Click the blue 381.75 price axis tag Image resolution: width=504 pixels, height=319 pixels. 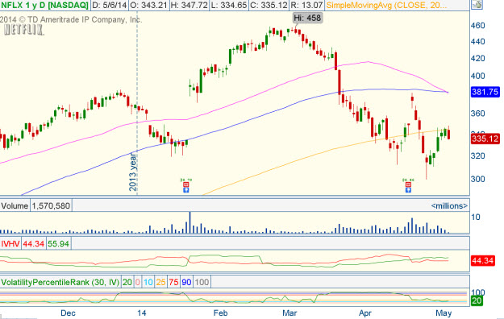click(x=485, y=92)
